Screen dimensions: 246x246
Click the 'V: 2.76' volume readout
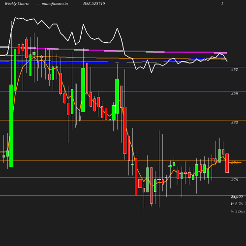[237, 204]
